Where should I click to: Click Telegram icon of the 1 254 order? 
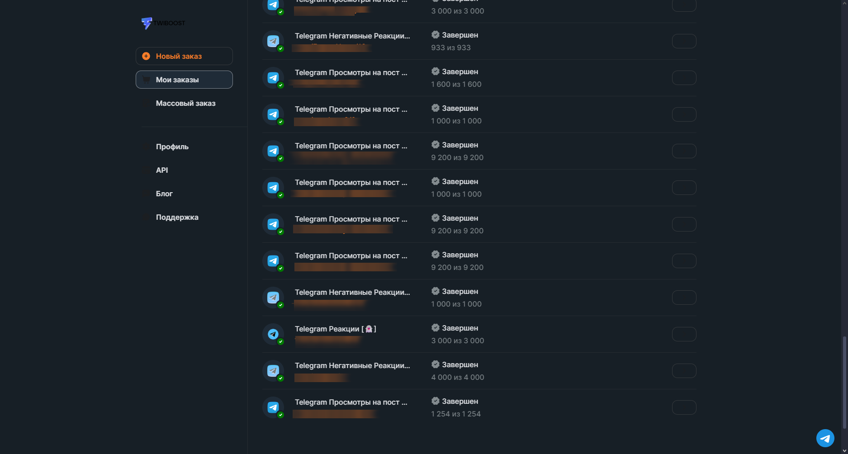pos(273,407)
